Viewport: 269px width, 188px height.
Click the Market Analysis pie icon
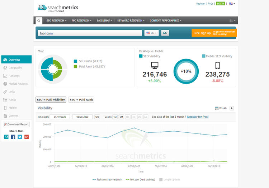coord(5,84)
